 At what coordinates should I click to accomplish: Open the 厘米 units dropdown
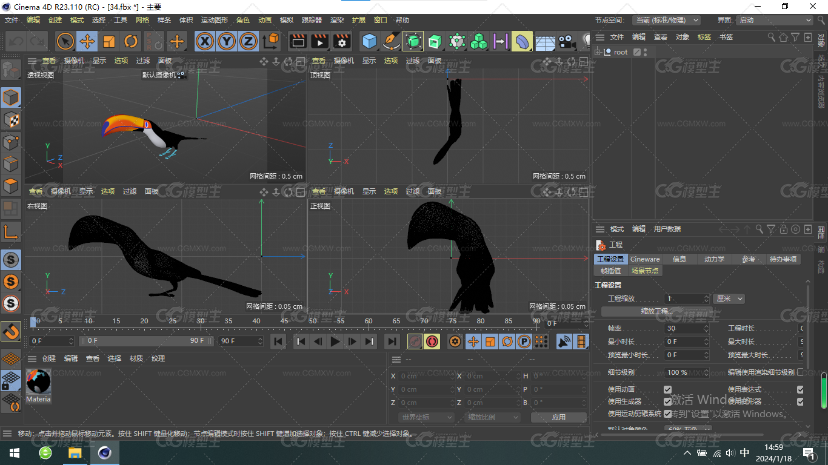click(x=729, y=298)
